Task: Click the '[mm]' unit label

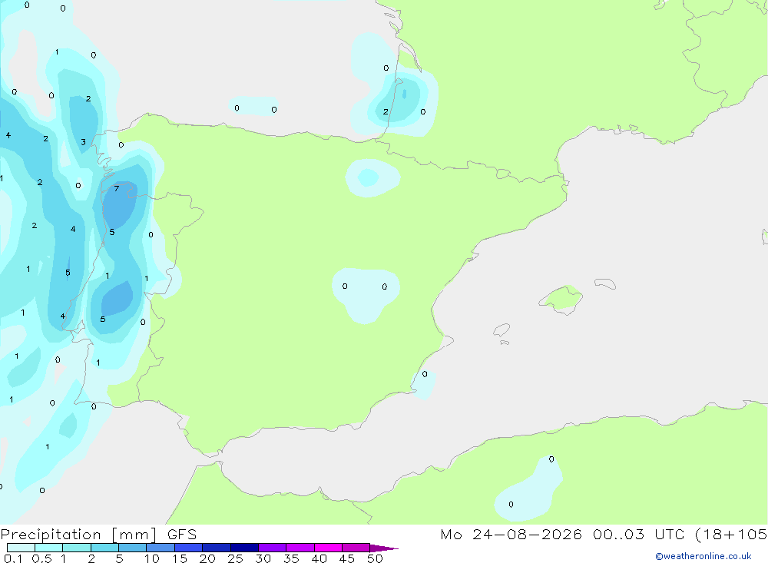Action: [134, 535]
